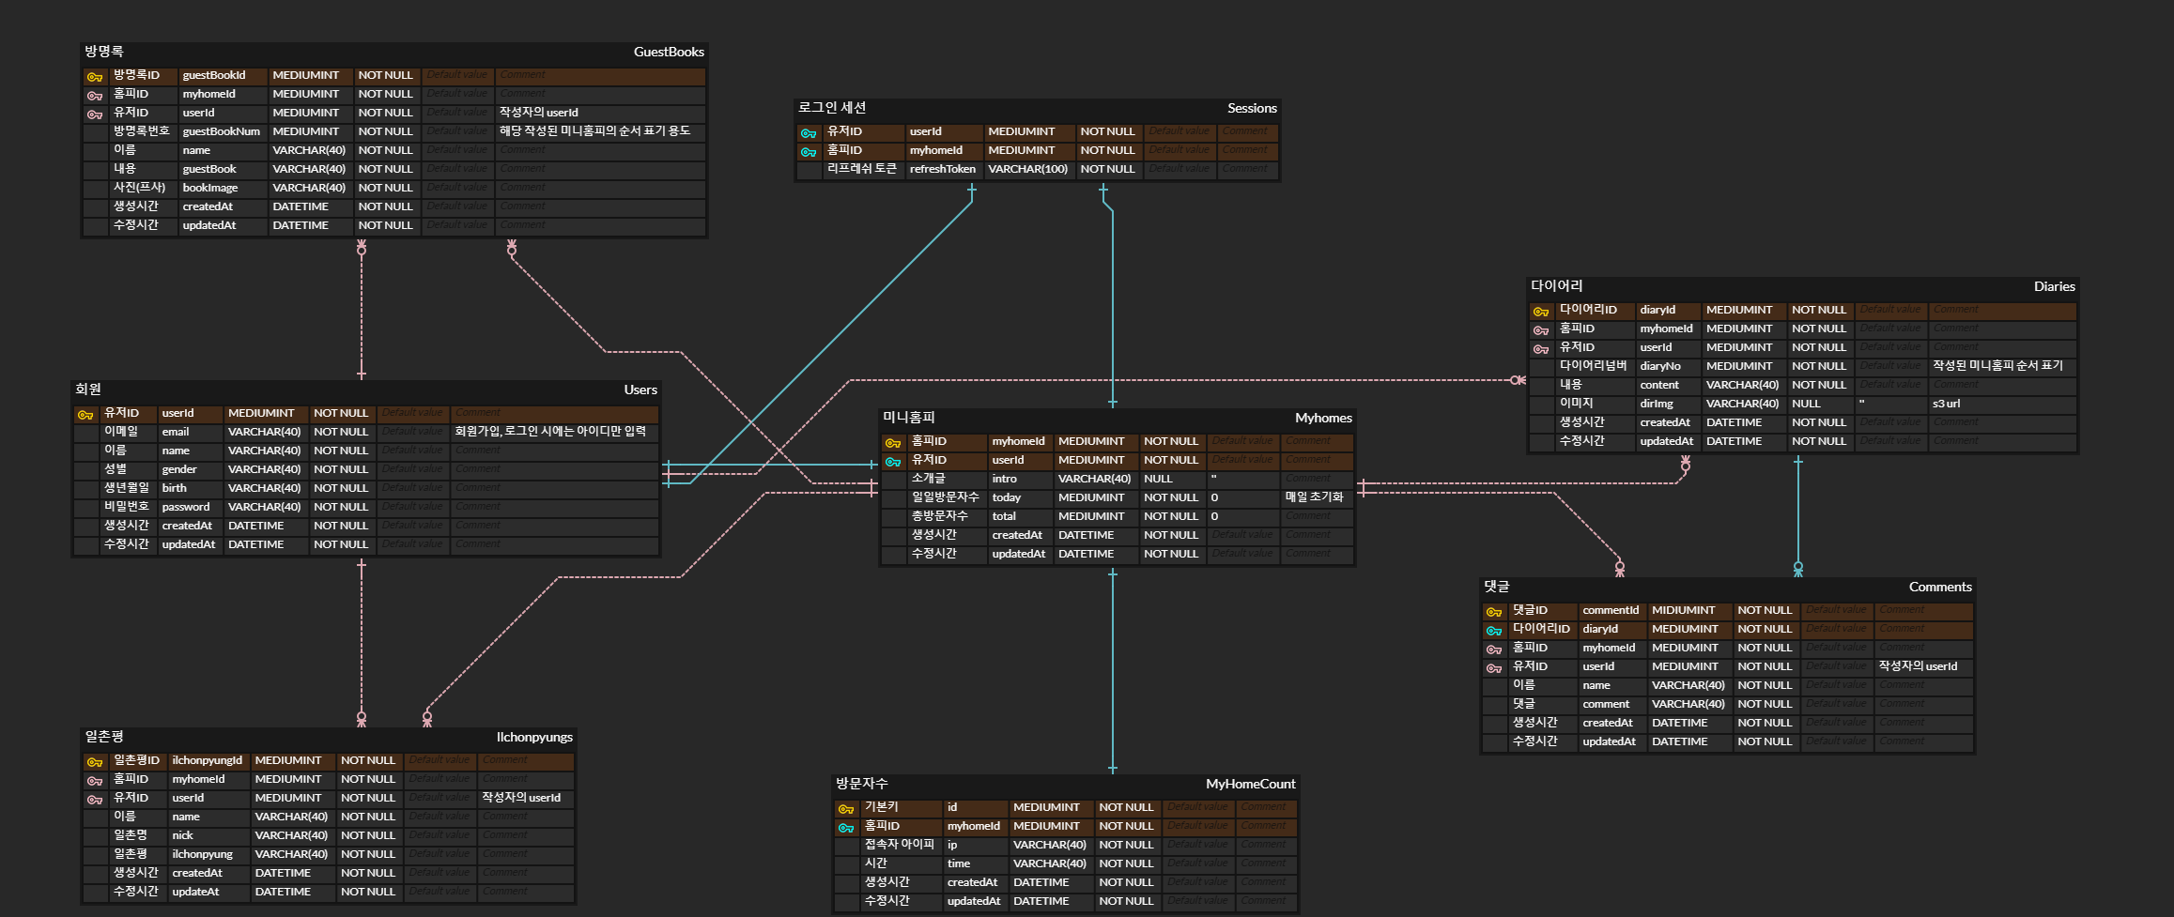
Task: Click the gold key icon beside commentId
Action: tap(1494, 611)
